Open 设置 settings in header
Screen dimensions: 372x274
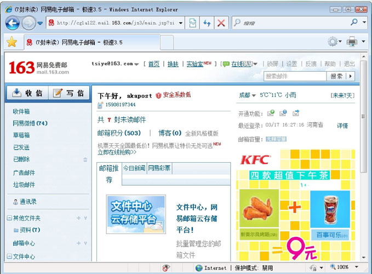pos(291,64)
